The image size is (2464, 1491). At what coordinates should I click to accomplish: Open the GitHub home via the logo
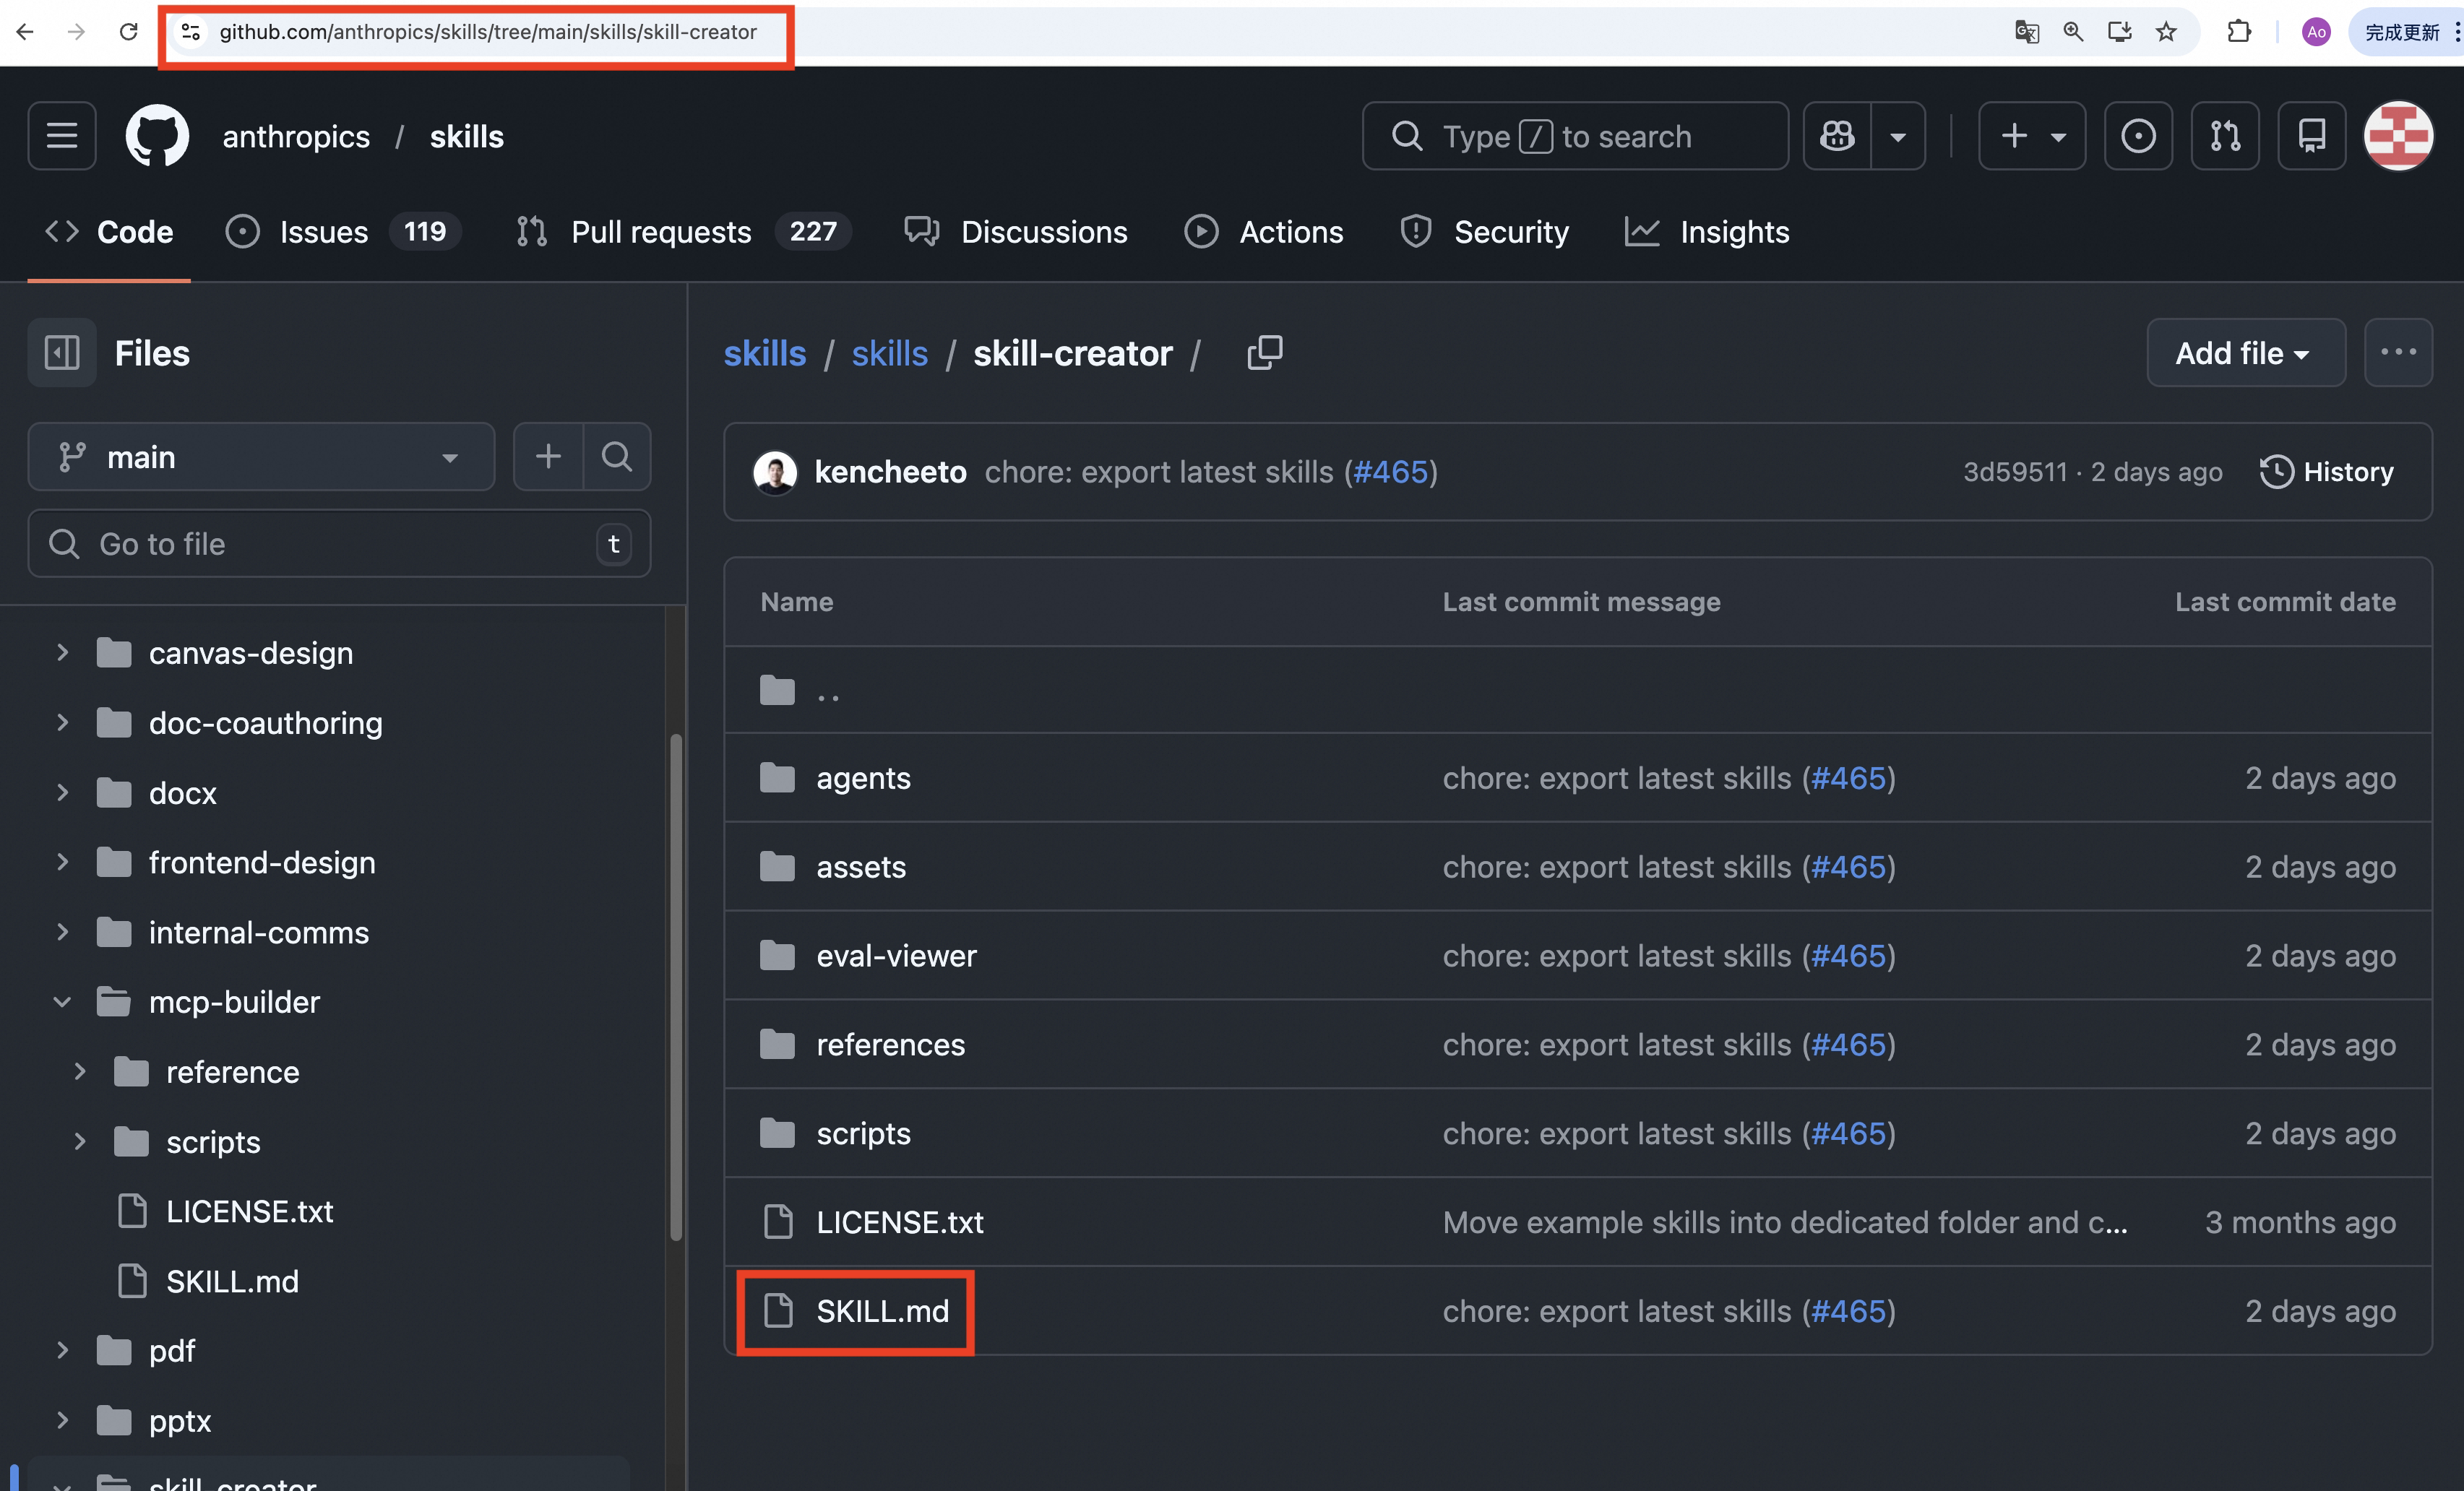(x=157, y=135)
